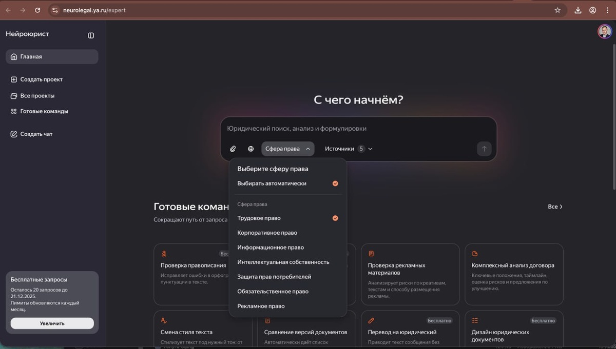Select Трудовое право option
The height and width of the screenshot is (349, 616).
pos(288,218)
